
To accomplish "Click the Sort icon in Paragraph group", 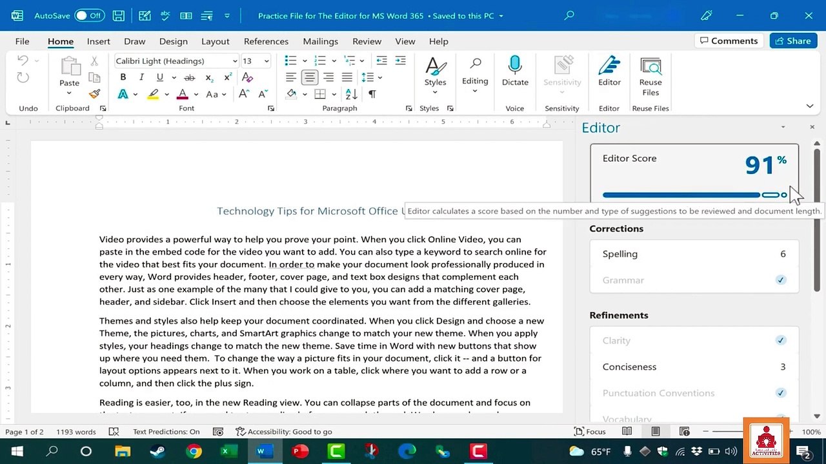I will (x=351, y=94).
